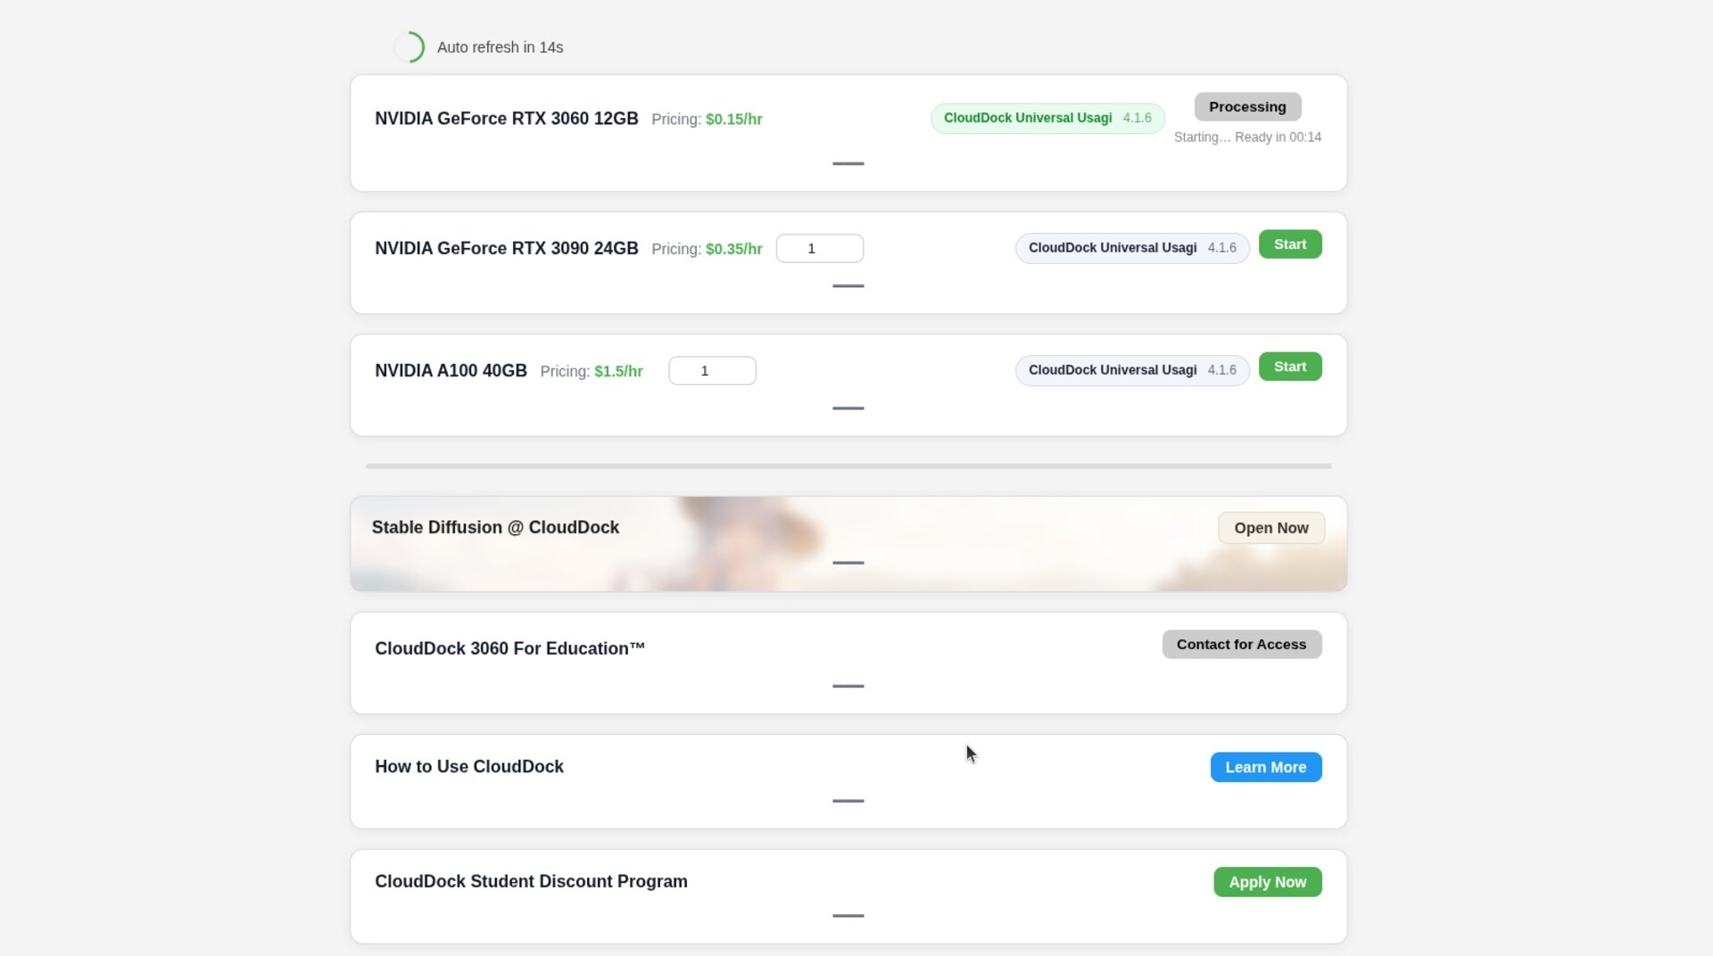Start the NVIDIA A100 40GB instance

tap(1289, 367)
